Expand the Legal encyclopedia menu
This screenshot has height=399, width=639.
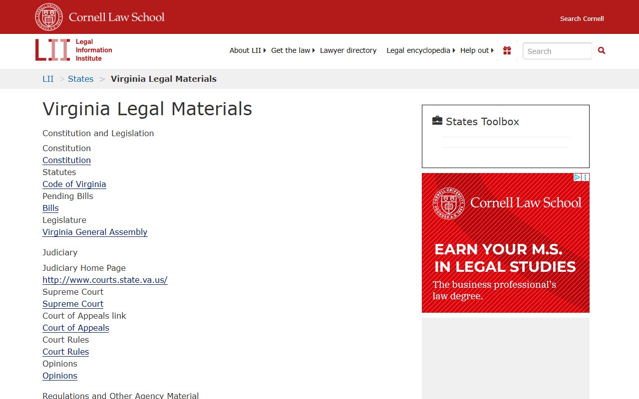[x=421, y=50]
